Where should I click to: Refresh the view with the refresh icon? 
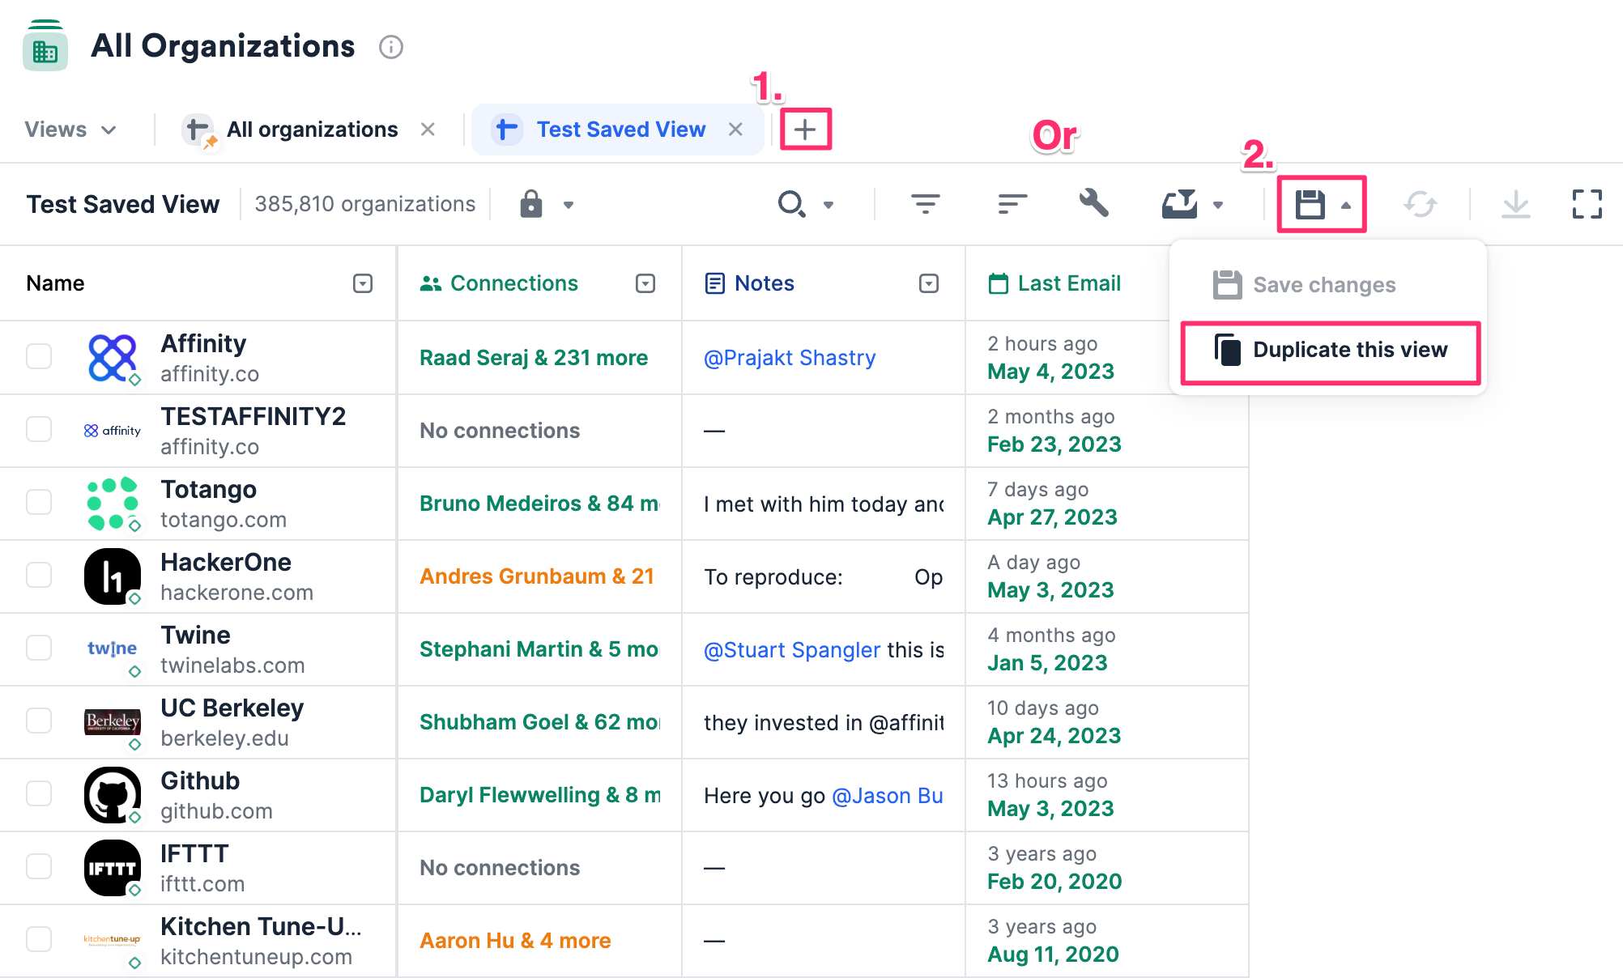1422,204
